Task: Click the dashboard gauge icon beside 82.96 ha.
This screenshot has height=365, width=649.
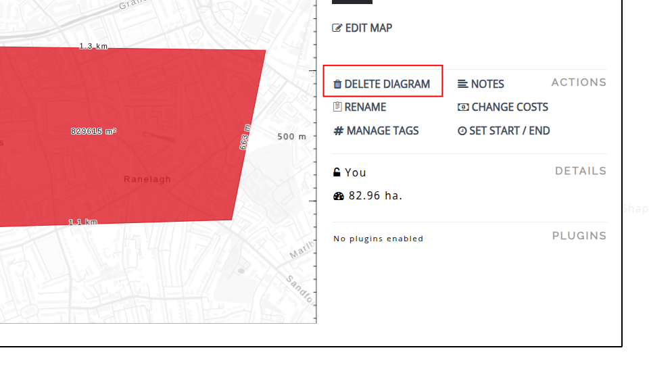Action: coord(339,196)
